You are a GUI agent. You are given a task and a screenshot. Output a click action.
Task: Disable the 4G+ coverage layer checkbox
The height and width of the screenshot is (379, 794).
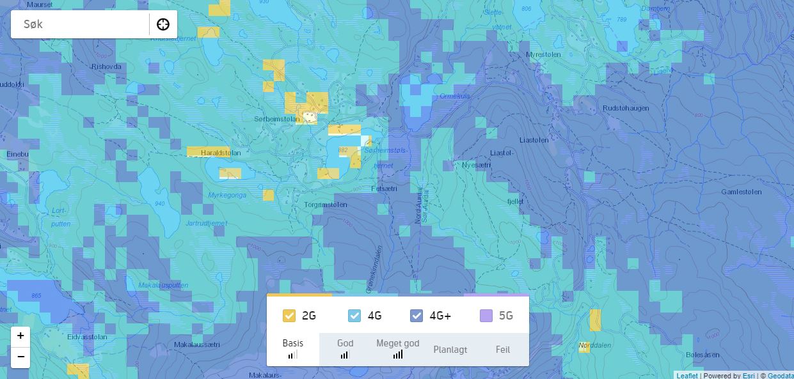(x=417, y=316)
